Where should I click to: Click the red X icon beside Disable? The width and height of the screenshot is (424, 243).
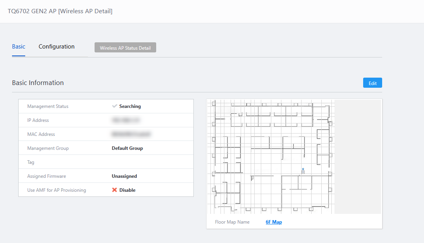point(115,190)
